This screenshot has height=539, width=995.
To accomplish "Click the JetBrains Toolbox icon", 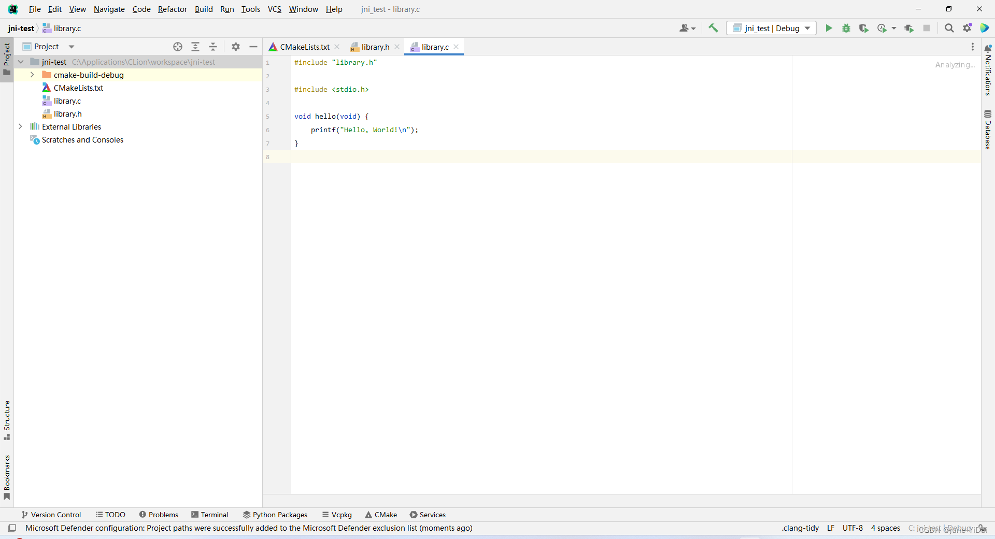I will point(985,28).
